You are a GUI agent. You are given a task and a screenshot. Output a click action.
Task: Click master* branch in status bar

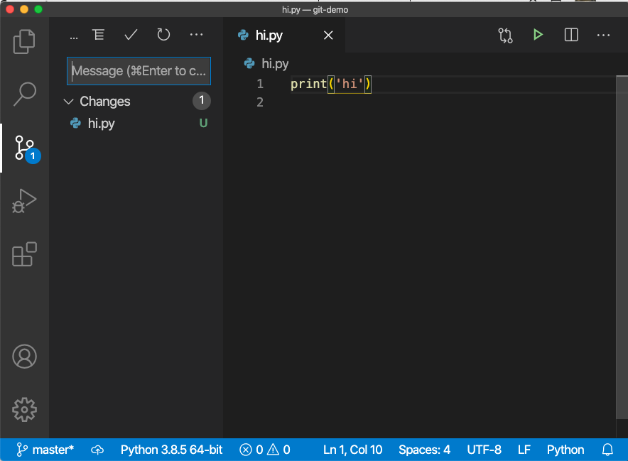[45, 450]
